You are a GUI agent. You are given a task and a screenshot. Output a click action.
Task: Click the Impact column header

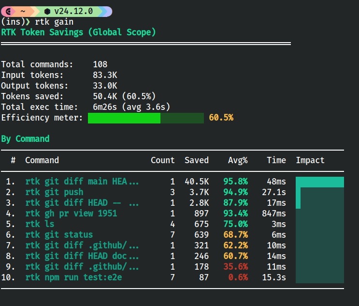[310, 160]
